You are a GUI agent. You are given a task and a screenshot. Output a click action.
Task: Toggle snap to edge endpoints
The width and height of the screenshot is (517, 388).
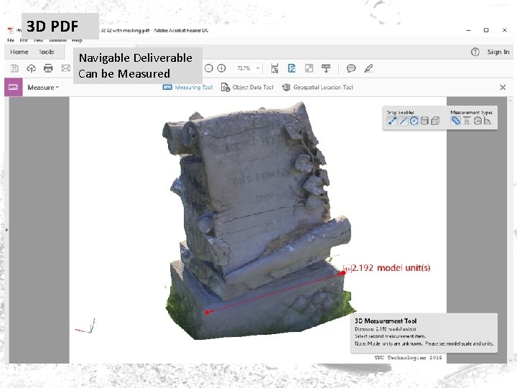click(x=392, y=121)
